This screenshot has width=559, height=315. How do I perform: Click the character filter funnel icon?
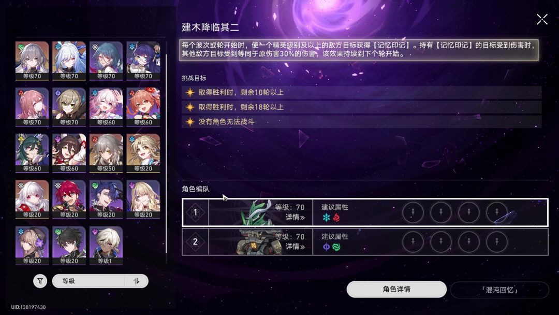(x=40, y=281)
